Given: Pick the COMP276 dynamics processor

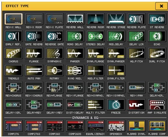Looking at the screenshot, I should click(x=14, y=126).
